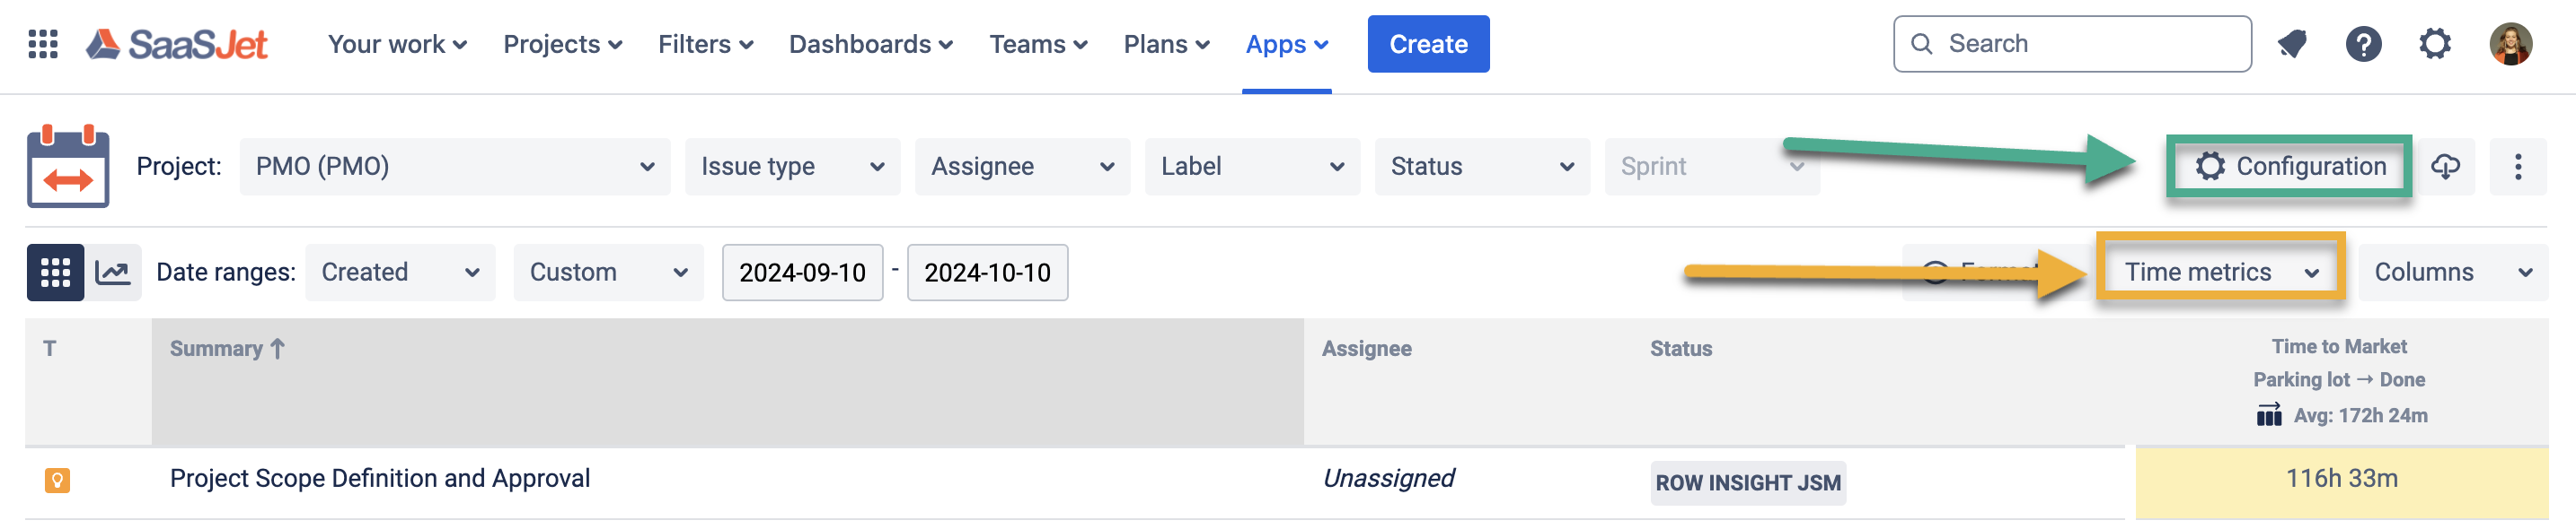Click the blue Create button
Screen dimensions: 2576x529
coord(1428,45)
